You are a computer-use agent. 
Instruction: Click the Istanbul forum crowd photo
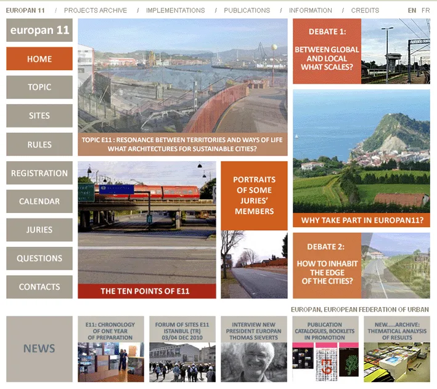coord(182,363)
